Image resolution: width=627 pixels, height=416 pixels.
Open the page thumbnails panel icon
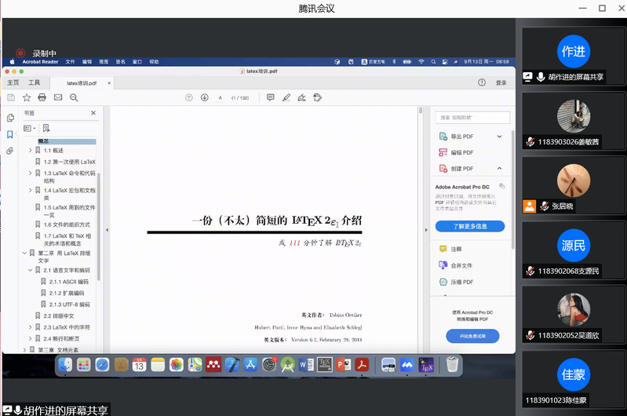pyautogui.click(x=10, y=118)
